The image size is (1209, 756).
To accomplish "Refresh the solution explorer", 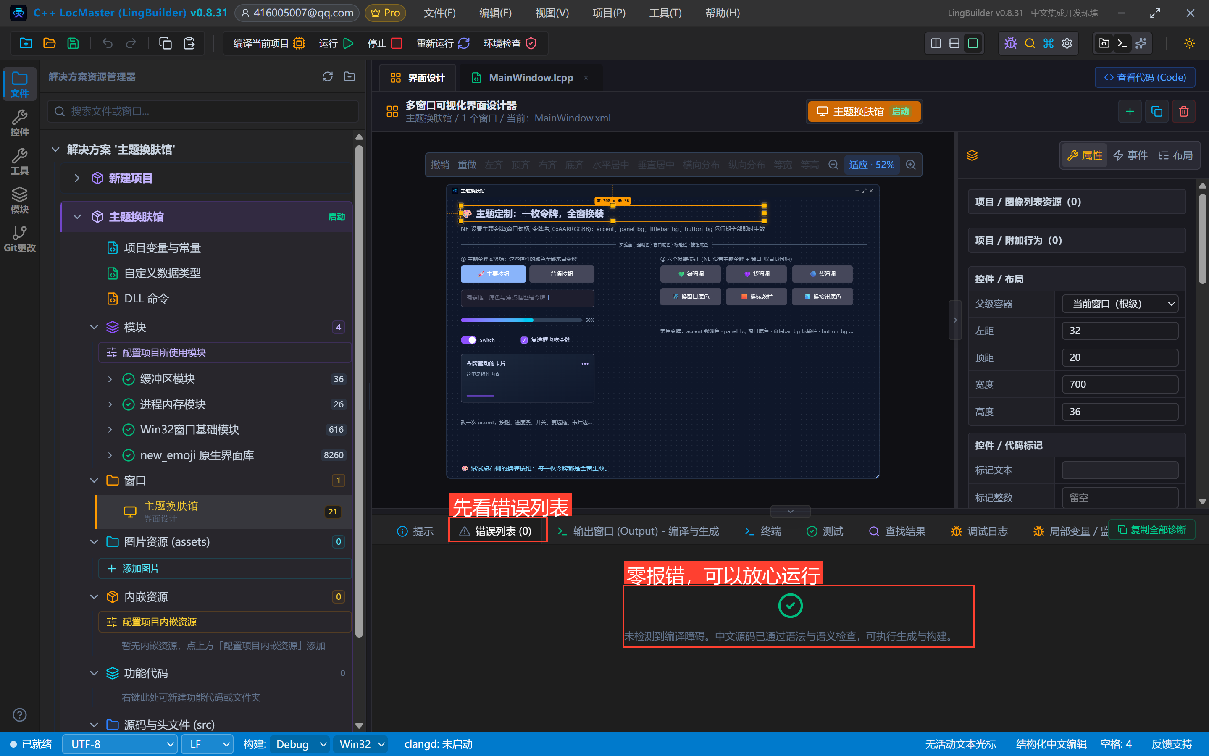I will 328,76.
